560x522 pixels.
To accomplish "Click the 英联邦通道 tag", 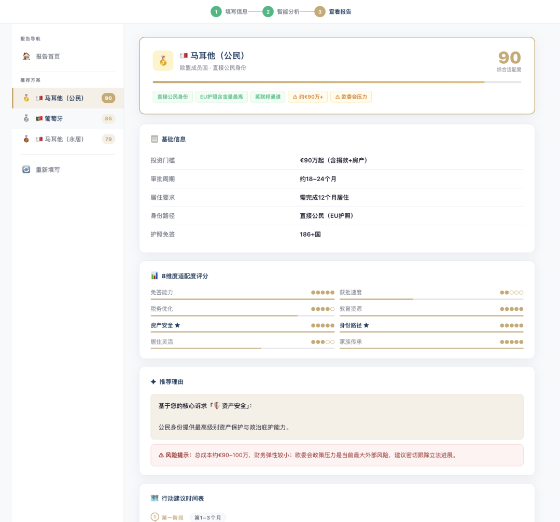I will [x=268, y=97].
